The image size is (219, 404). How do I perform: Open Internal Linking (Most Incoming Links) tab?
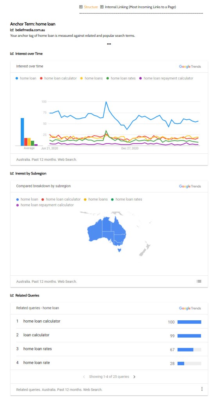[140, 7]
